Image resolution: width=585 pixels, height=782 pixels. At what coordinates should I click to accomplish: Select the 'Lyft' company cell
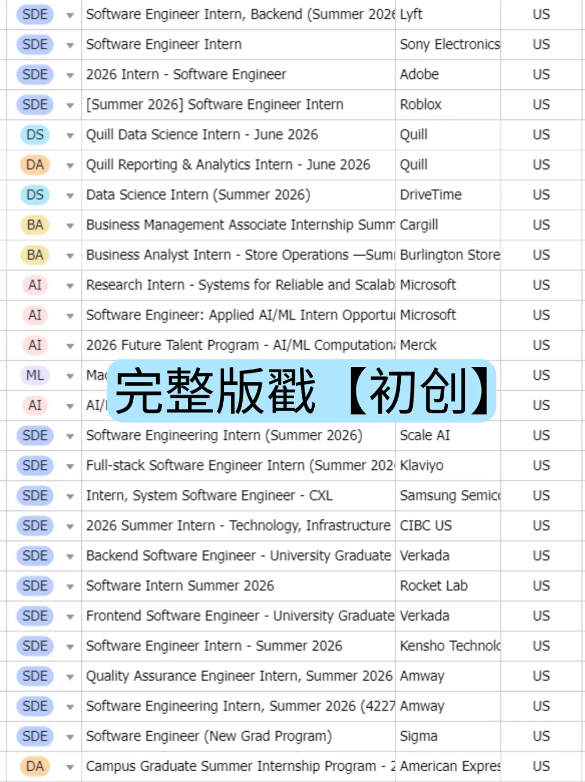click(448, 15)
